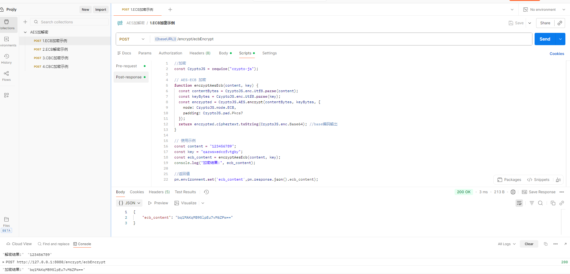Open a new request tab
This screenshot has width=570, height=274.
point(170,10)
